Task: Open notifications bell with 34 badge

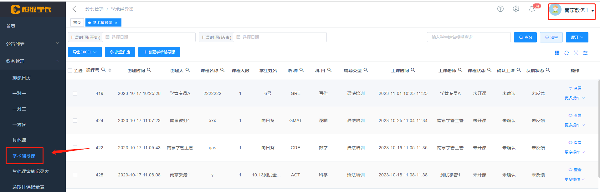Action: tap(532, 9)
